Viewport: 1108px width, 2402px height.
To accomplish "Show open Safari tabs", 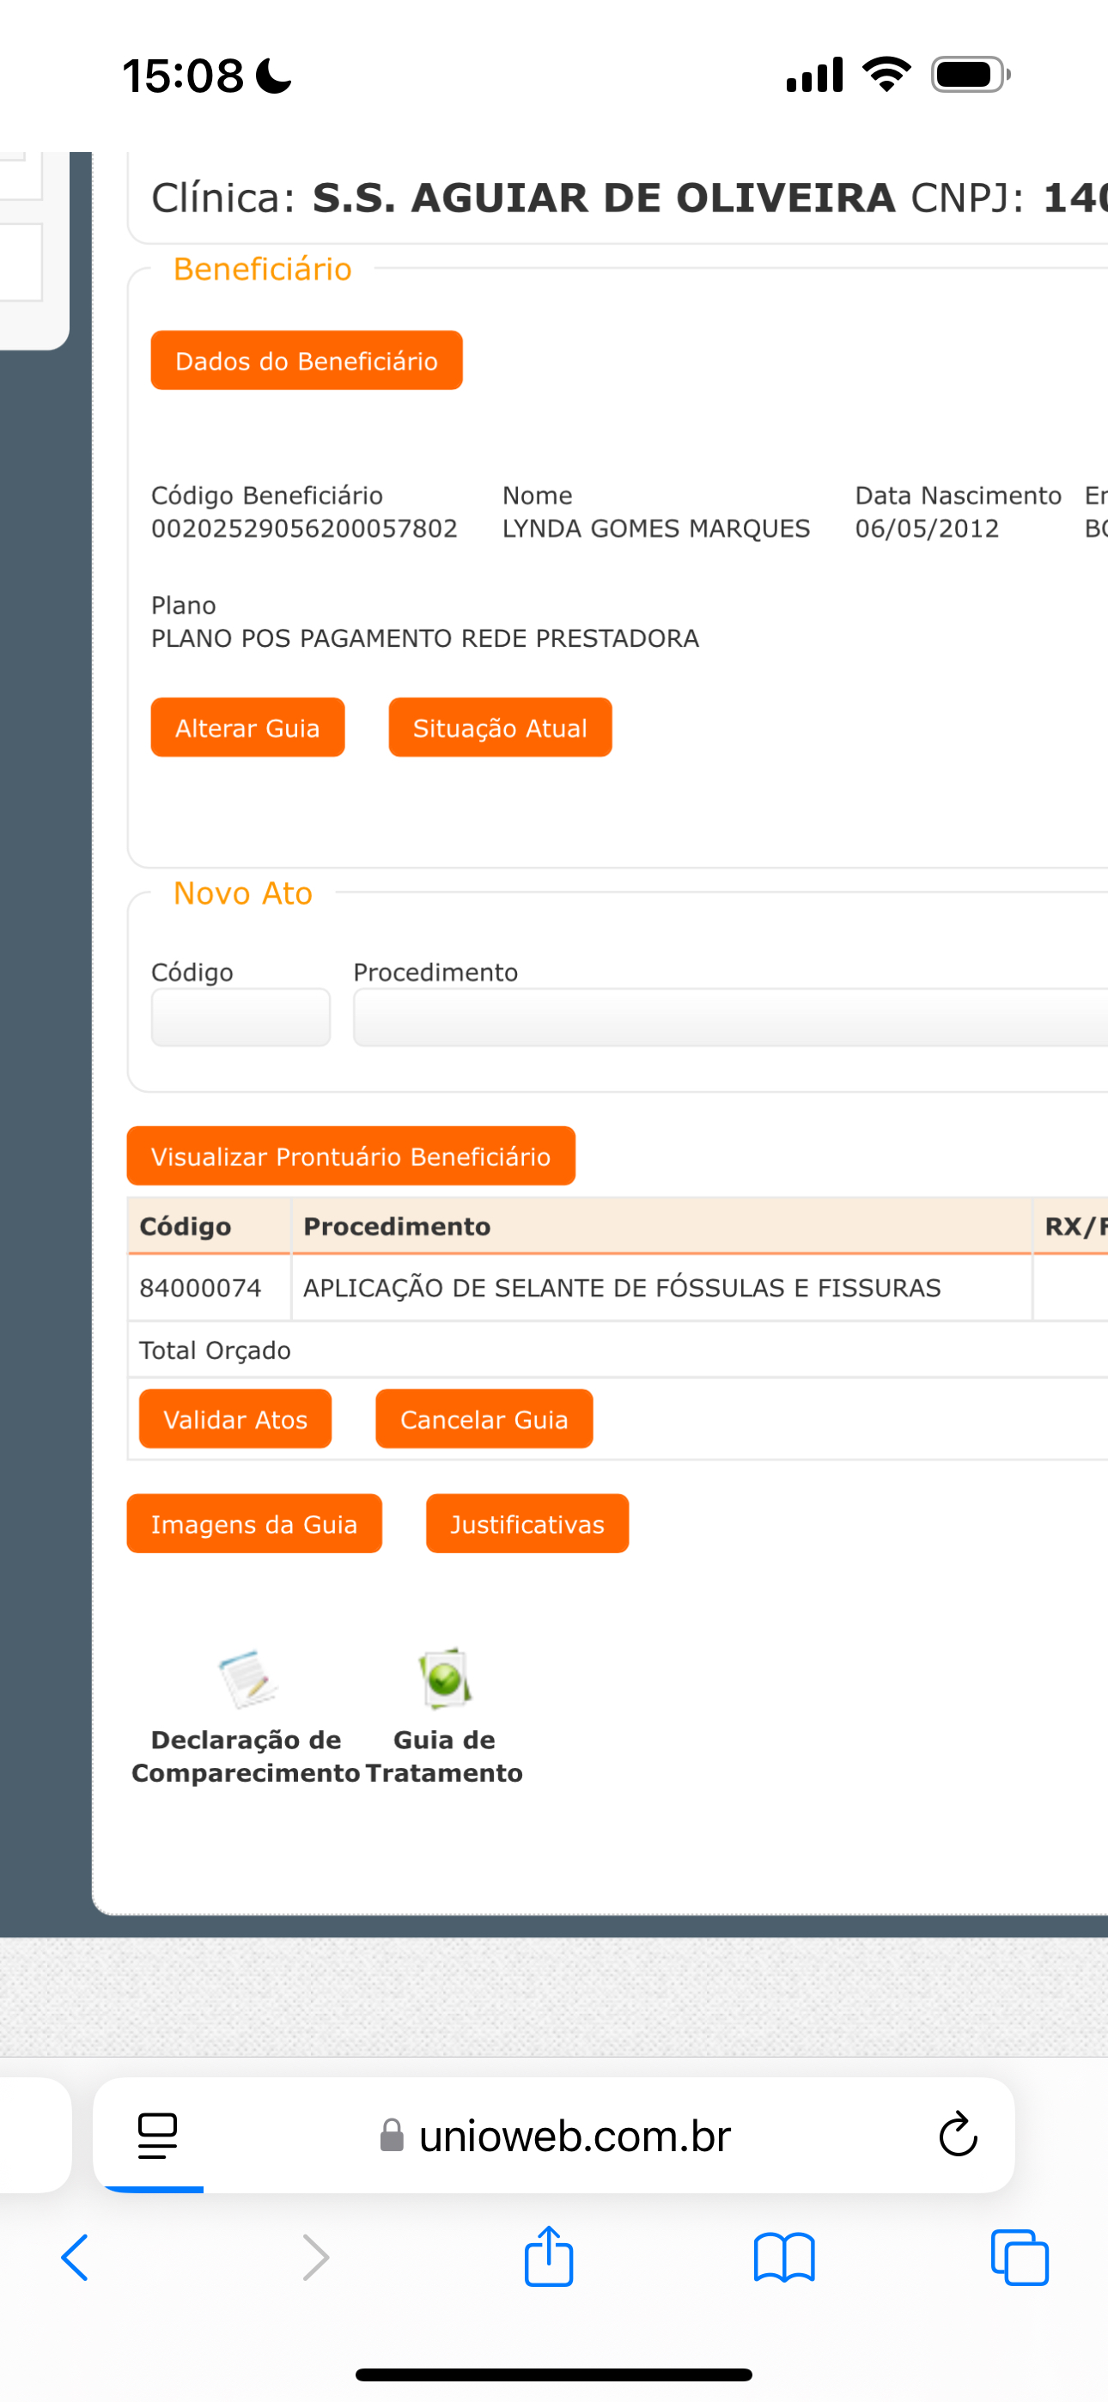I will coord(1020,2258).
